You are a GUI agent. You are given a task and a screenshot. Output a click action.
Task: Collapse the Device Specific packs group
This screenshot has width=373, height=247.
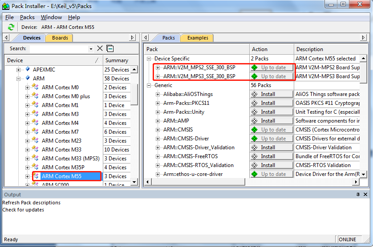click(x=149, y=59)
